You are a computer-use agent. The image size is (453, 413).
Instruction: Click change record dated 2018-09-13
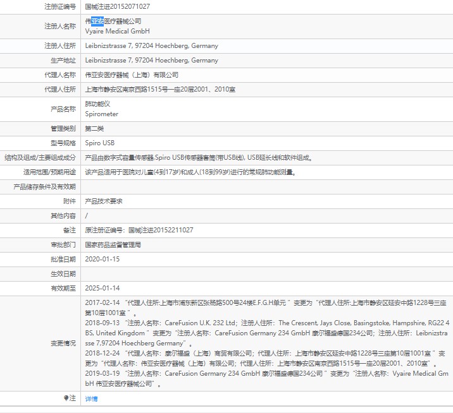(267, 333)
